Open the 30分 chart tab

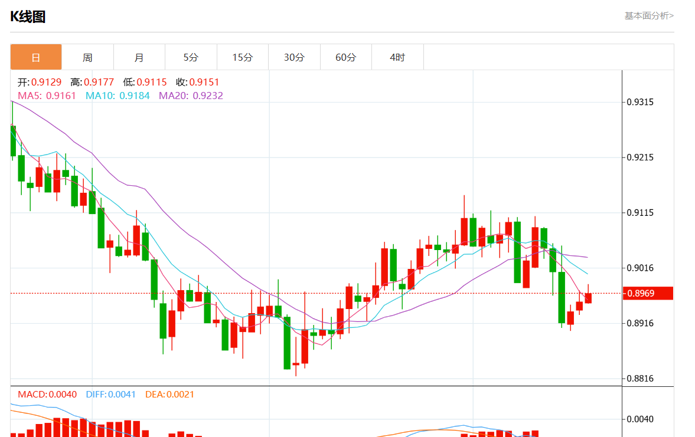(294, 57)
